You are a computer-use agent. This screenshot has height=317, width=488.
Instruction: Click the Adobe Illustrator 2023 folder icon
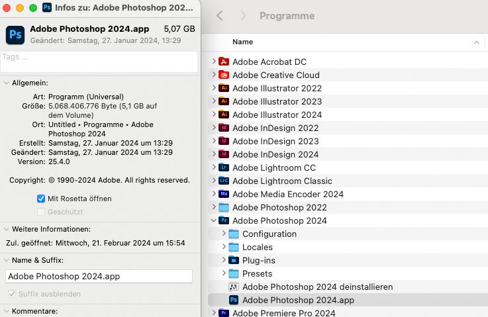(224, 101)
